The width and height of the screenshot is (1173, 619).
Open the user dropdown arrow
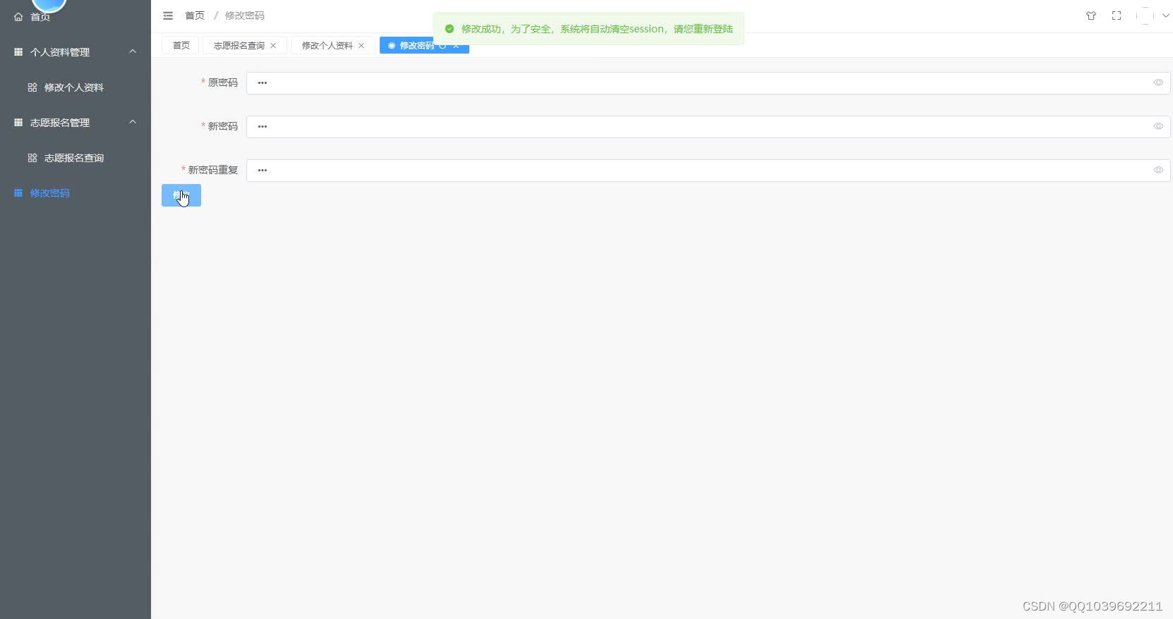click(1165, 16)
